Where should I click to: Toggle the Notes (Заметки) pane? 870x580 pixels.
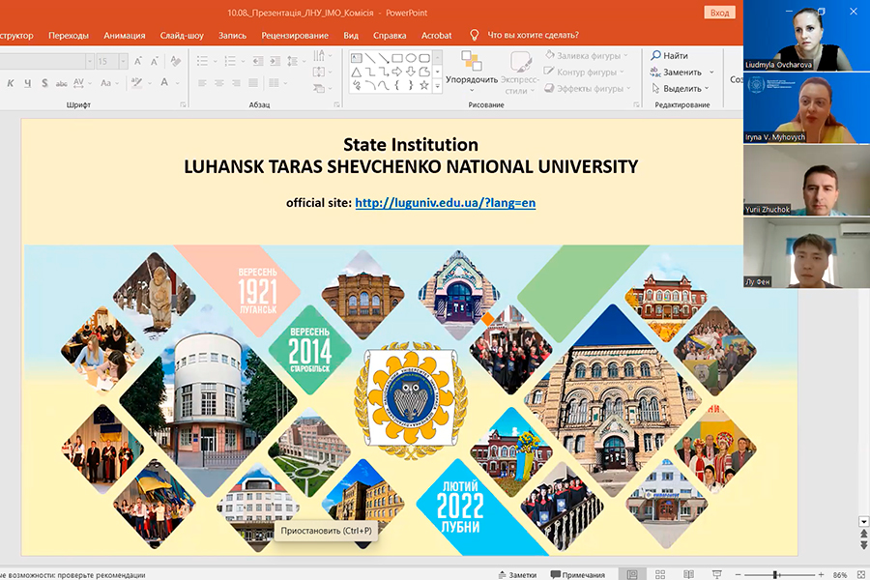(515, 574)
